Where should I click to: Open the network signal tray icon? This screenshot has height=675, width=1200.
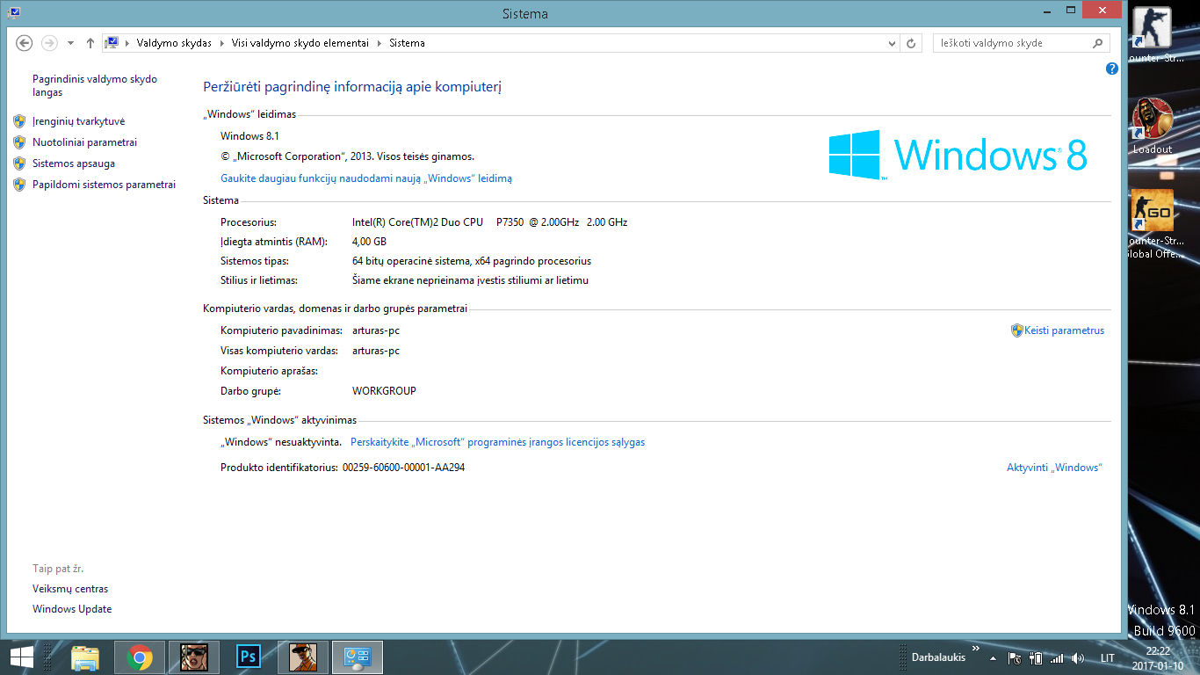pos(1057,658)
